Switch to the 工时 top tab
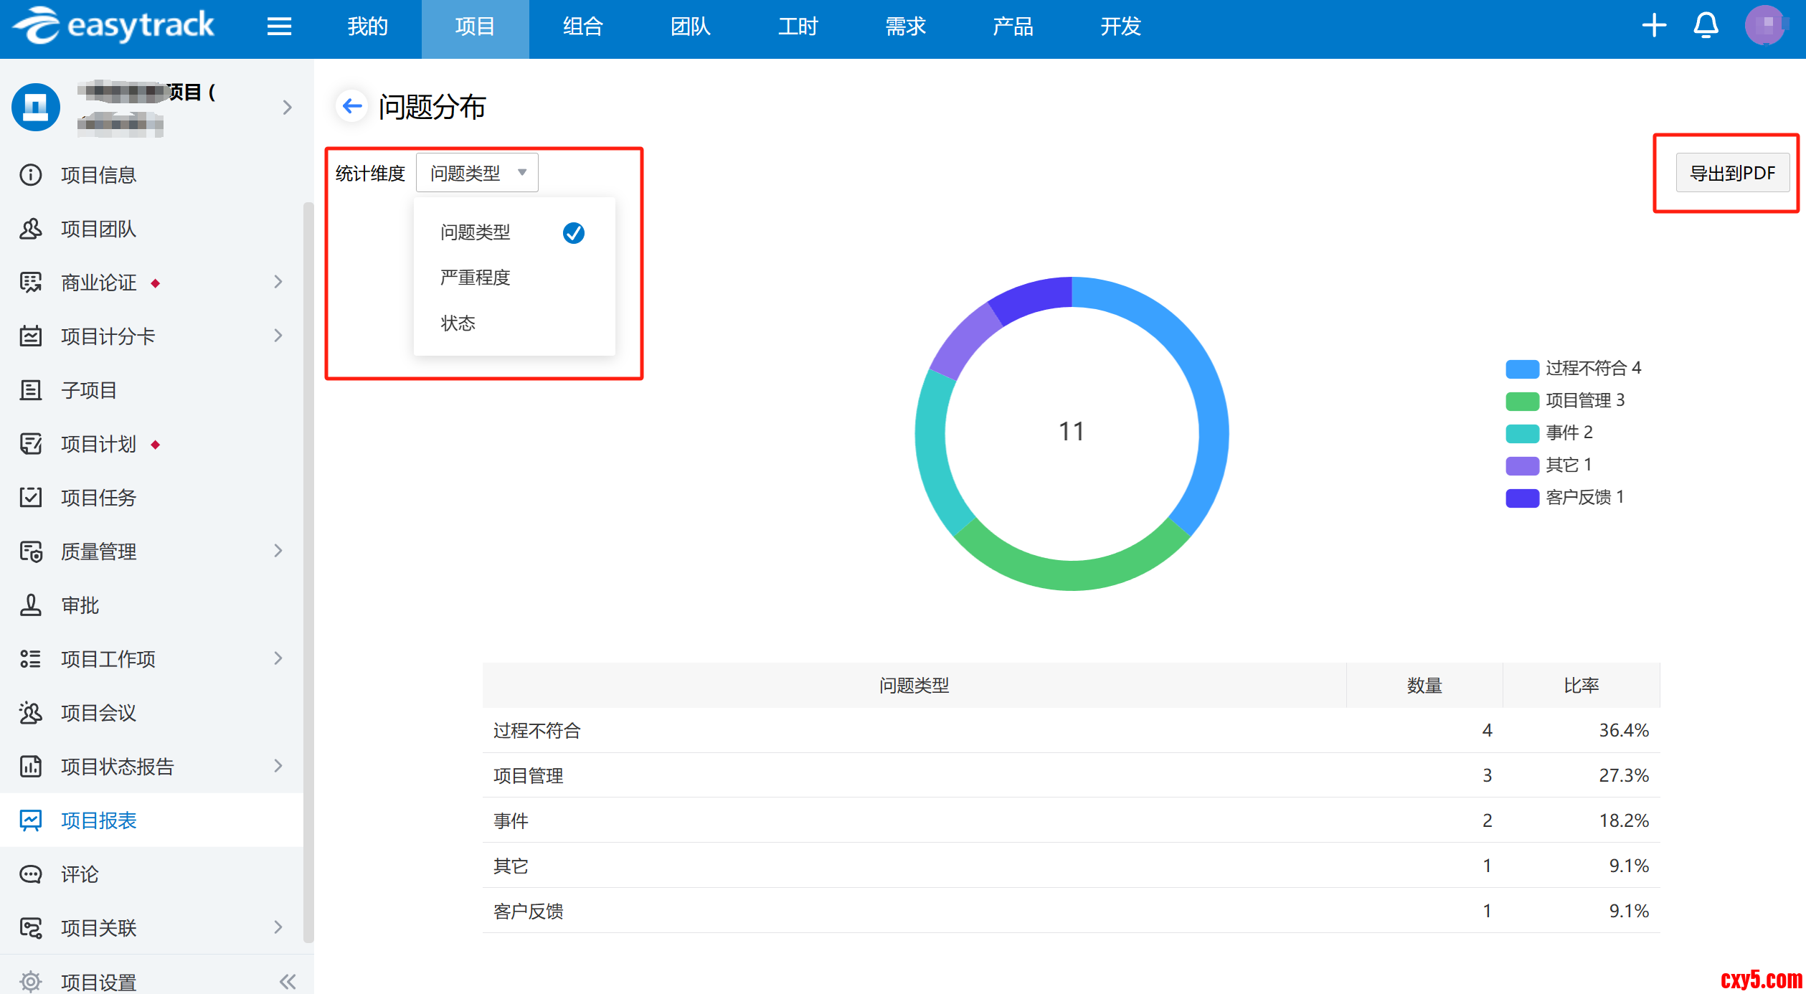1806x994 pixels. click(x=798, y=27)
